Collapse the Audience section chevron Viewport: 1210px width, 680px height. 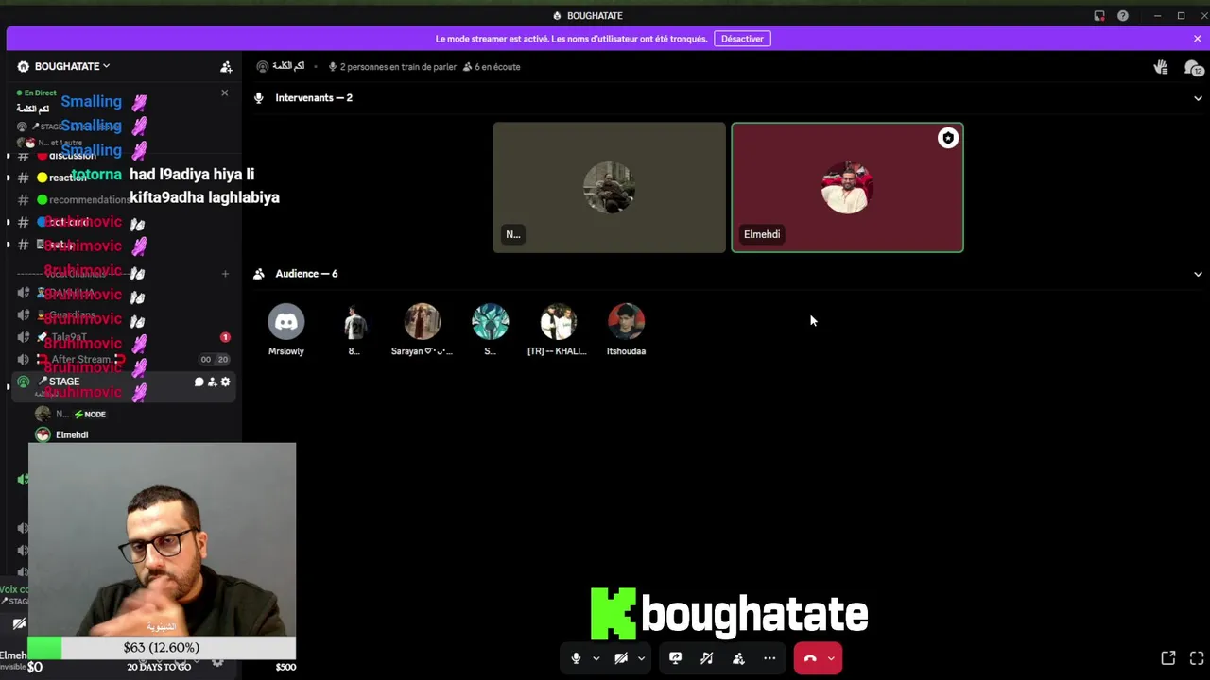1198,274
